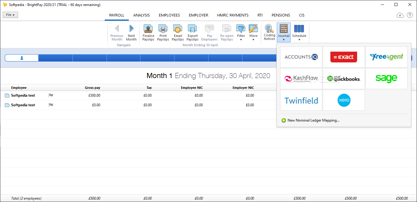
Task: Switch to the PAYROLL tab
Action: coord(117,15)
